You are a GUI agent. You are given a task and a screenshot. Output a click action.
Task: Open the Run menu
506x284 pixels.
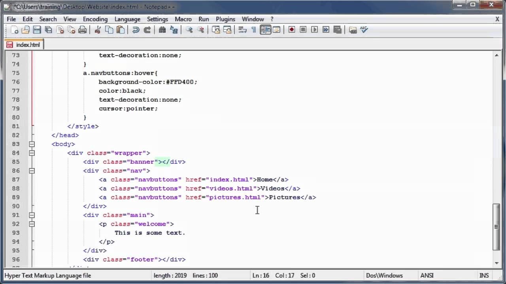click(x=204, y=19)
